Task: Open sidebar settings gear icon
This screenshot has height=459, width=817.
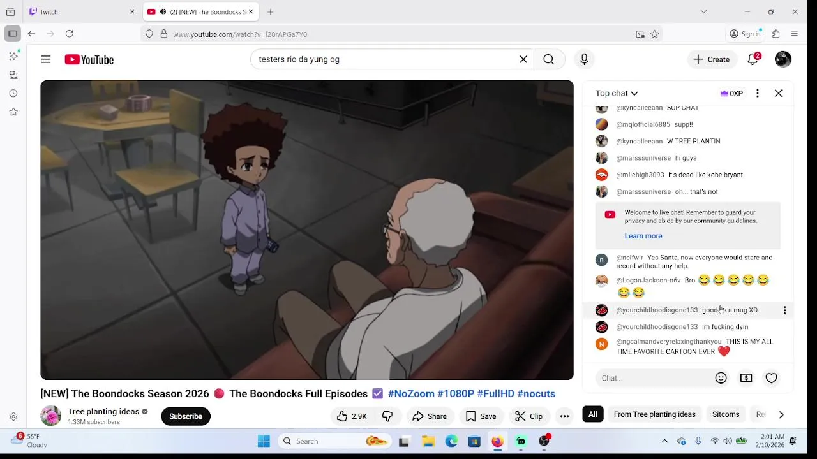Action: tap(13, 417)
